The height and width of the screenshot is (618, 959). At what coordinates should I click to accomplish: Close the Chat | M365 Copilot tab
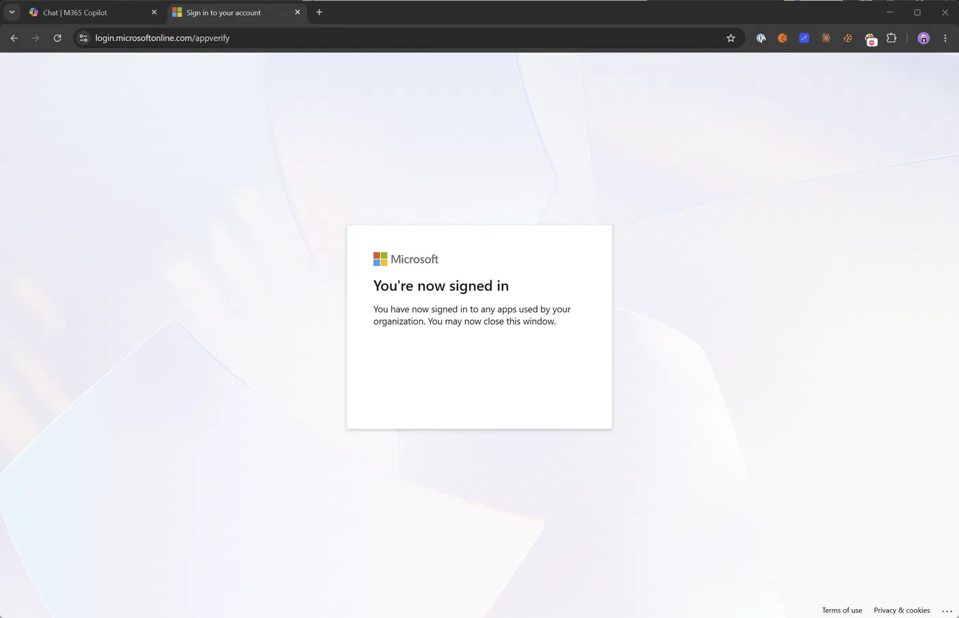click(x=154, y=12)
